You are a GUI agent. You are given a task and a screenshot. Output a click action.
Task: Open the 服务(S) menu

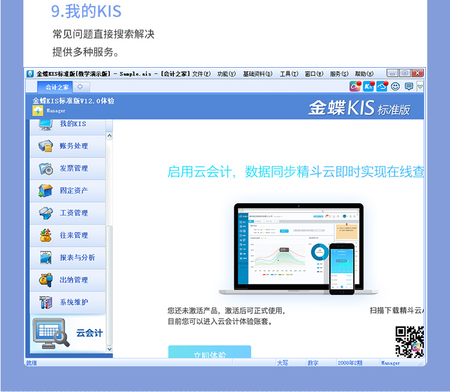coord(339,74)
